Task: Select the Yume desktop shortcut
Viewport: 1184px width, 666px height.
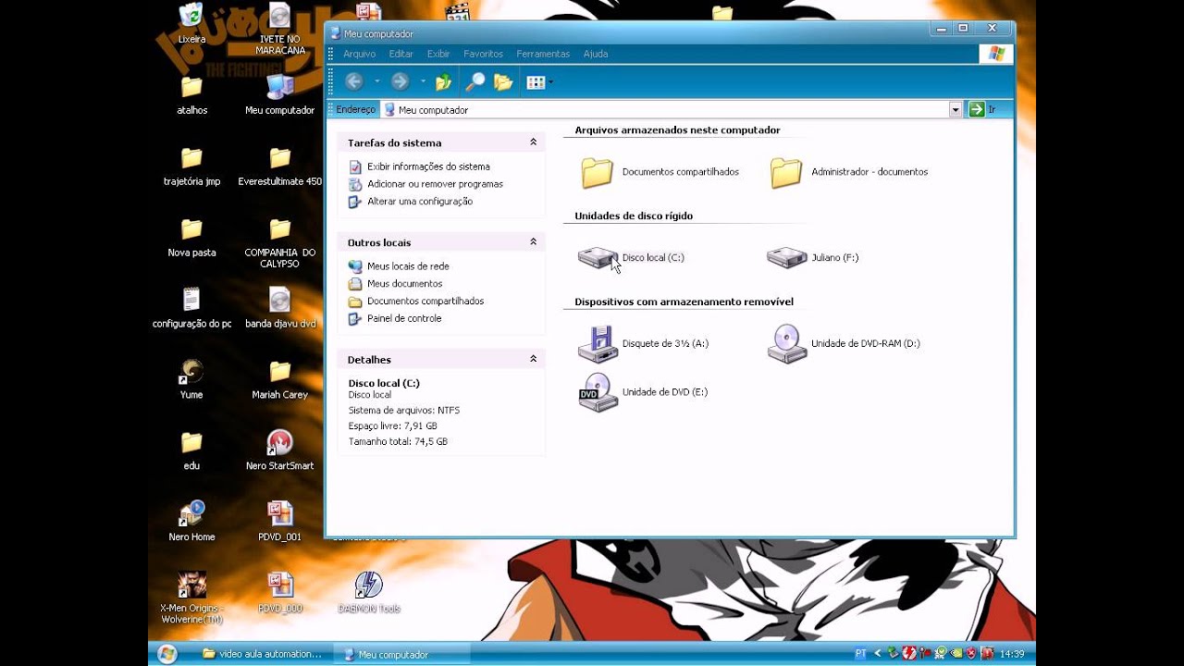Action: [x=191, y=380]
